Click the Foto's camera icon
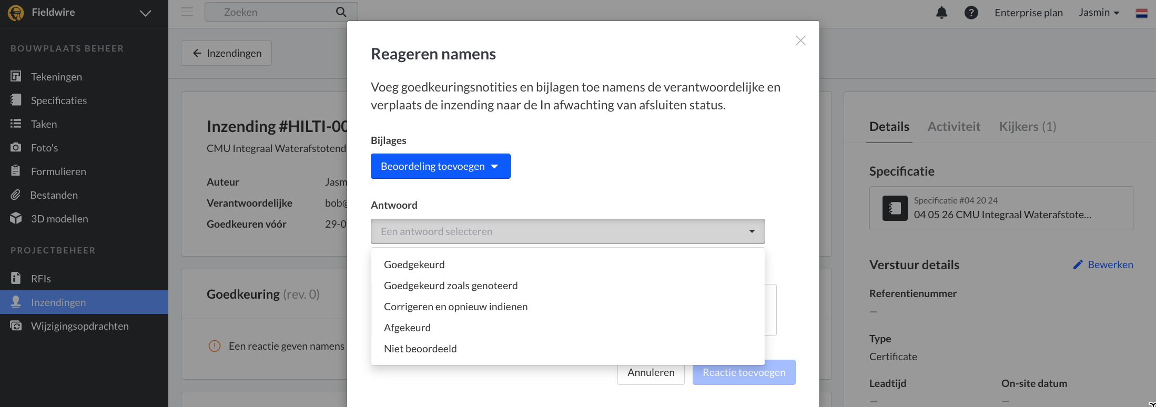The image size is (1156, 407). (16, 147)
